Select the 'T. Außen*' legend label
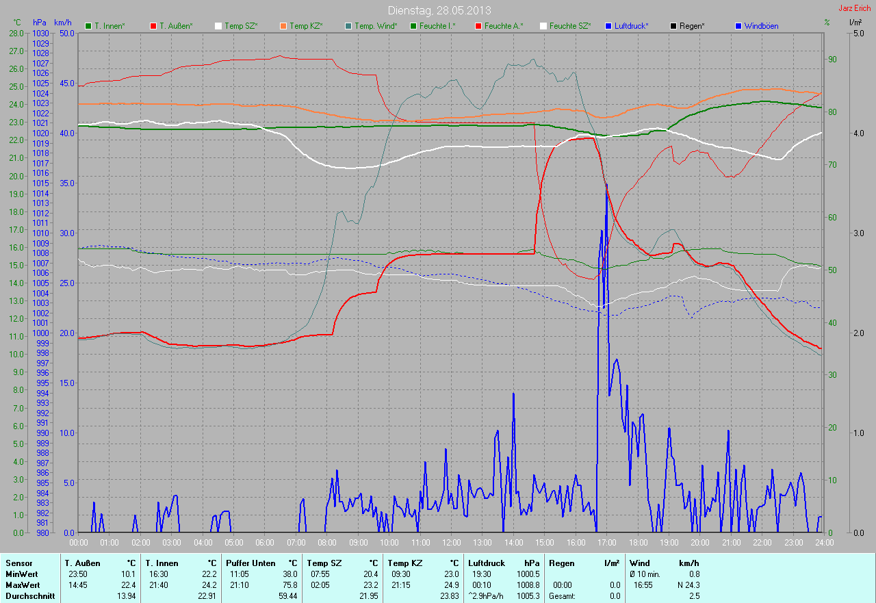Image resolution: width=876 pixels, height=603 pixels. [x=176, y=26]
